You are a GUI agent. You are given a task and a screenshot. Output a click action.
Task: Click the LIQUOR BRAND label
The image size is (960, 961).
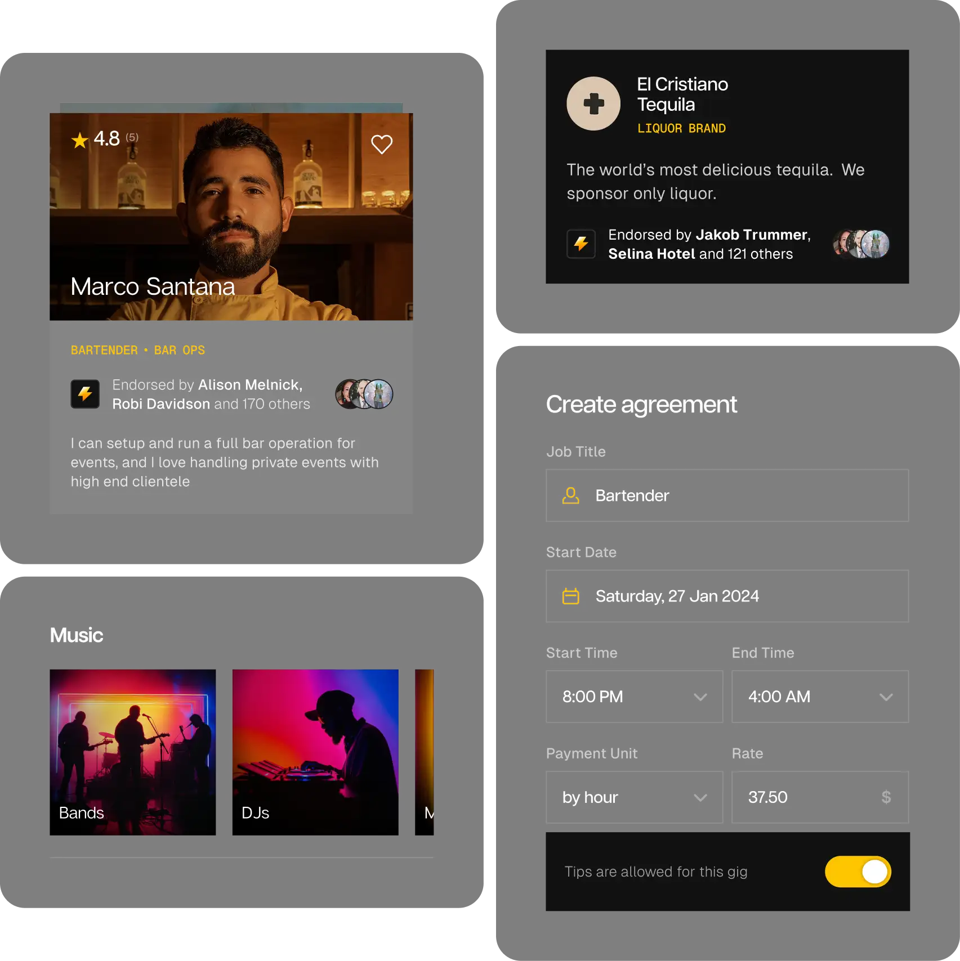tap(681, 128)
